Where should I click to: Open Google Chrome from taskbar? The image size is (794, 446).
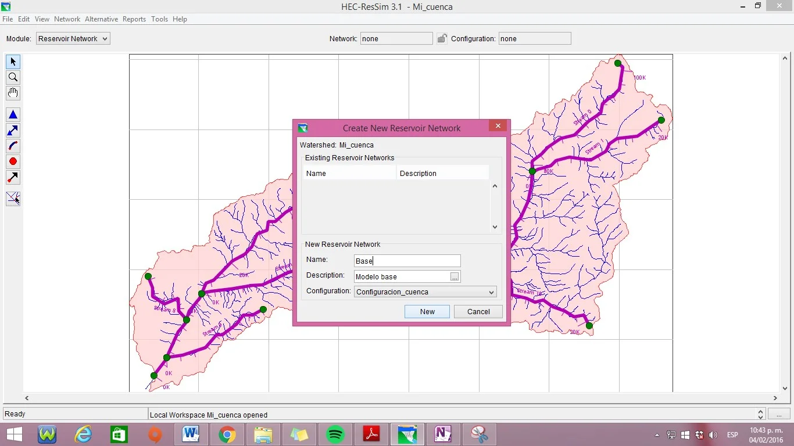click(227, 434)
